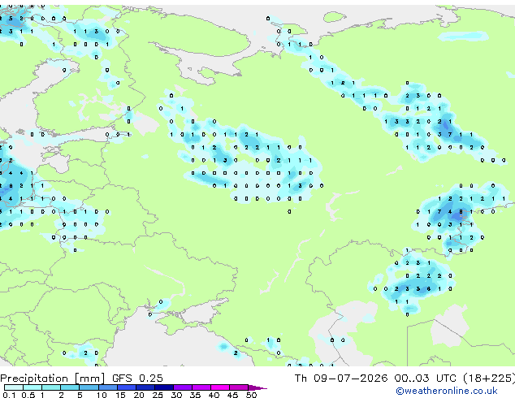
Task: Open the weatheronline.co.uk copyright link
Action: pos(446,391)
